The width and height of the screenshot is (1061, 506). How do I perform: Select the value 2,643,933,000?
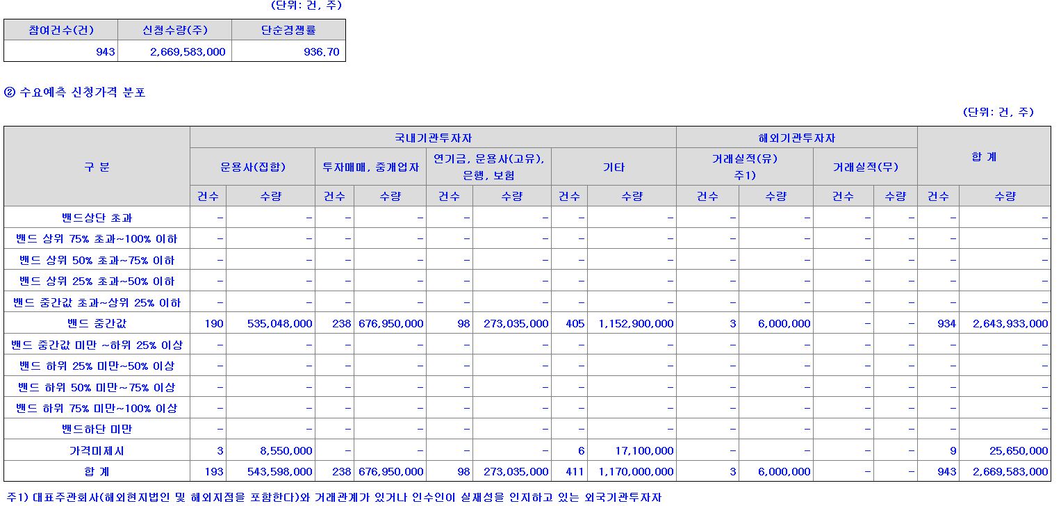pyautogui.click(x=1010, y=324)
